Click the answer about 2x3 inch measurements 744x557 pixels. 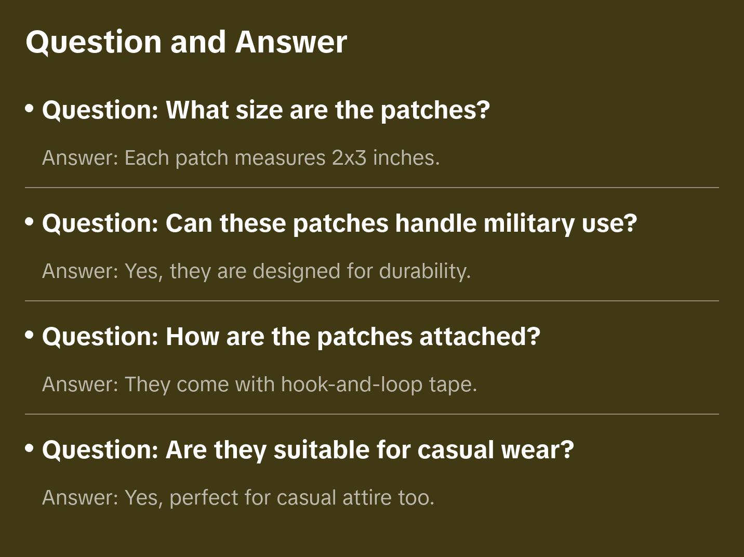pyautogui.click(x=241, y=158)
